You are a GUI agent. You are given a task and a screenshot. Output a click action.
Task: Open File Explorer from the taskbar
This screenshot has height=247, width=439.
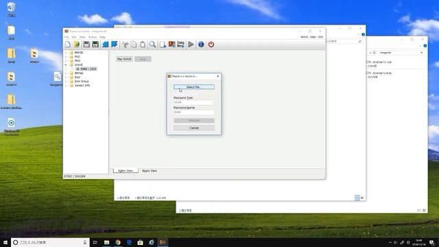point(107,242)
